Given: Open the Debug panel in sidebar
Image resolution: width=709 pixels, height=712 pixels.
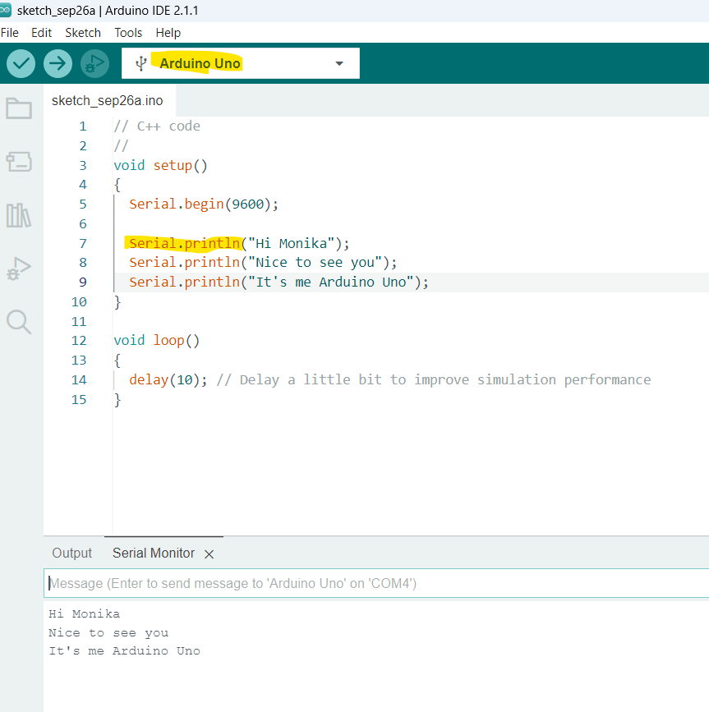Looking at the screenshot, I should pos(19,269).
